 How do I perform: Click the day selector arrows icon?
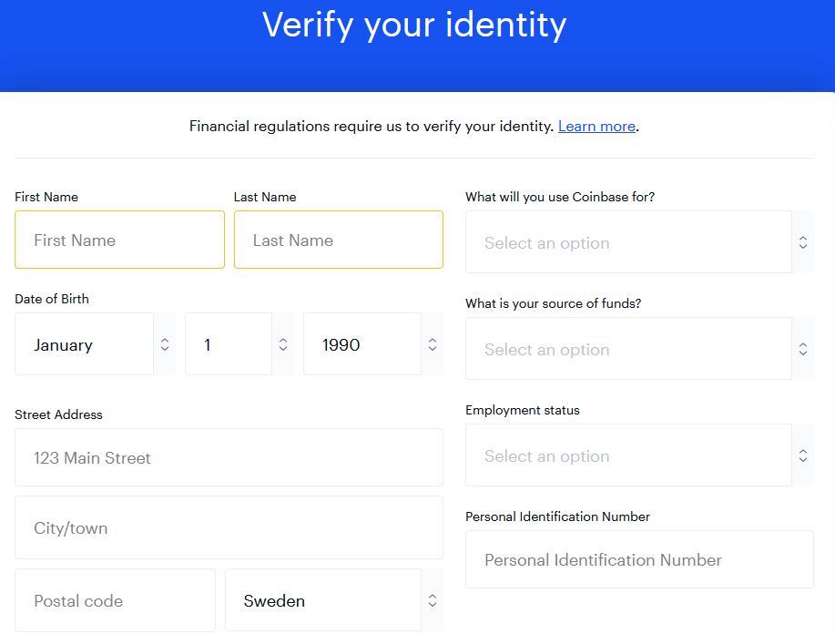[x=283, y=344]
